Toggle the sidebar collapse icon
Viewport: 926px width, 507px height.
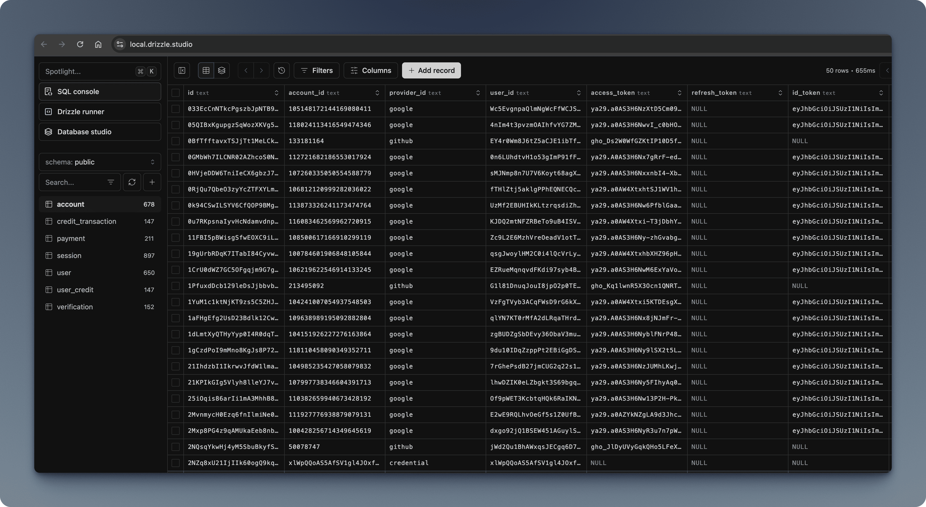(182, 70)
